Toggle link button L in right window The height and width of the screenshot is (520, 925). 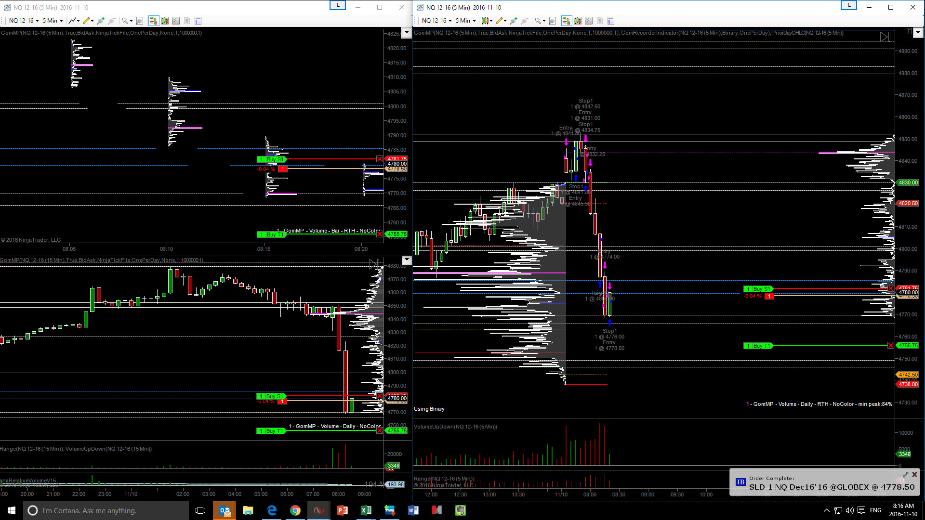[x=849, y=5]
